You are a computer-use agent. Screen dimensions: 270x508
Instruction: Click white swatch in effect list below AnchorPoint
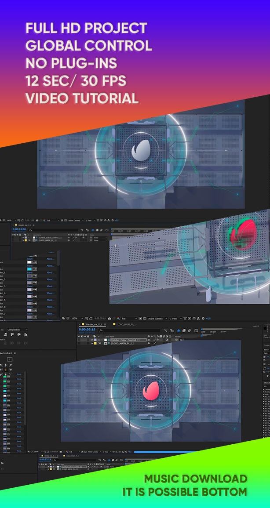pyautogui.click(x=5, y=396)
